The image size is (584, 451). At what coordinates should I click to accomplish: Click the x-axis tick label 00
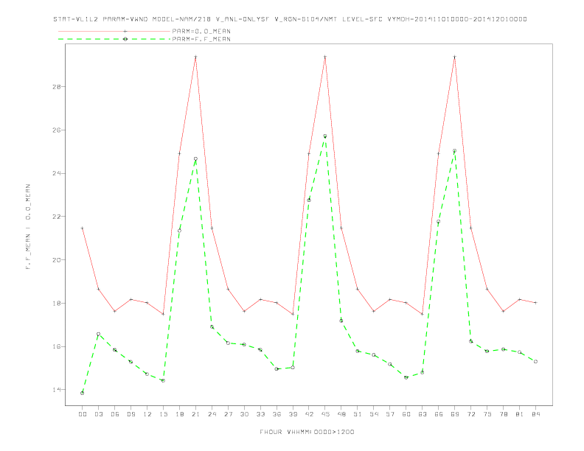pyautogui.click(x=83, y=414)
